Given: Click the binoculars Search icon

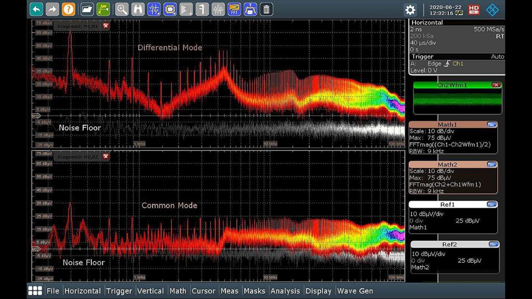Looking at the screenshot, I should pos(138,9).
